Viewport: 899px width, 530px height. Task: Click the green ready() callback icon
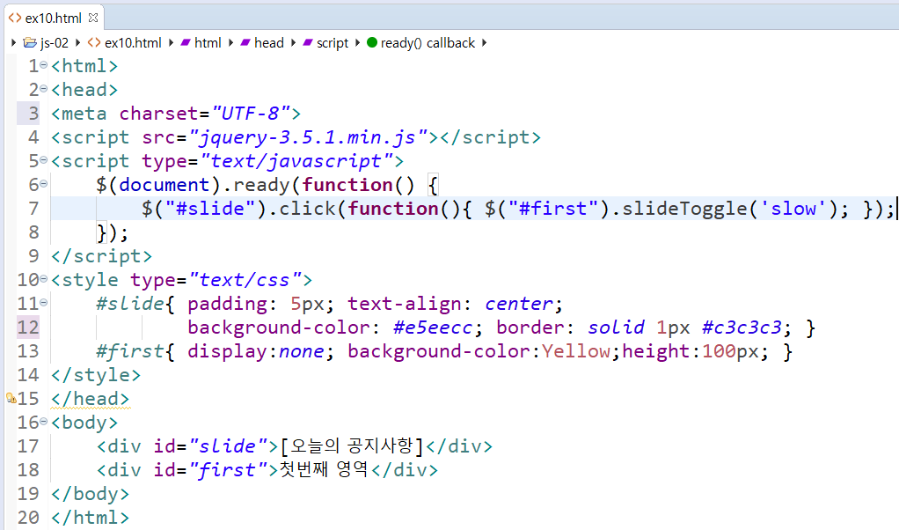(371, 42)
